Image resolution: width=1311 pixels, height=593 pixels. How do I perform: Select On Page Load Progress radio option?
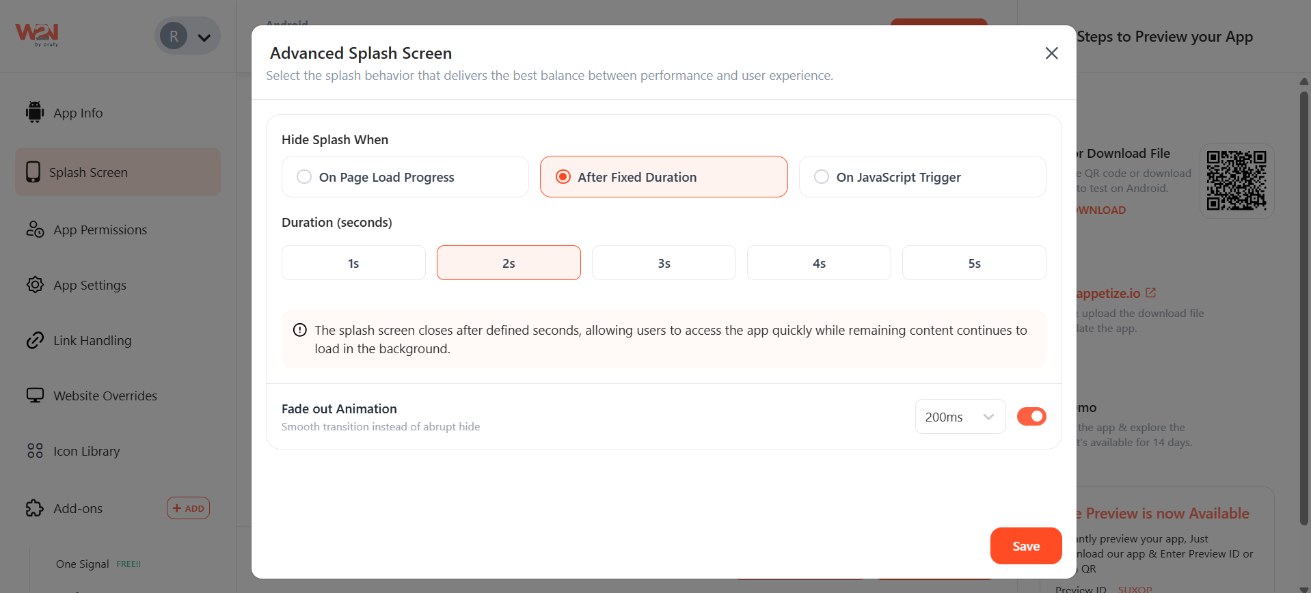tap(304, 177)
